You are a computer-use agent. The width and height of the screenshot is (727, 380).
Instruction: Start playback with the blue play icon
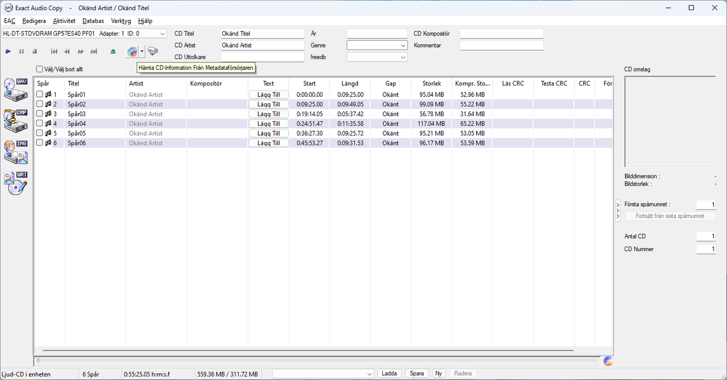[8, 52]
